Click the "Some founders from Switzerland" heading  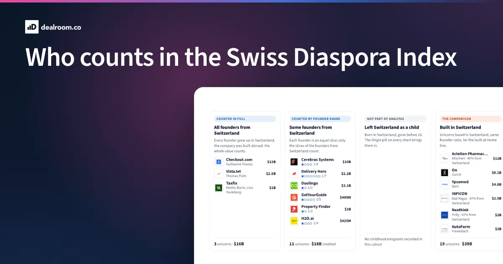coord(311,130)
